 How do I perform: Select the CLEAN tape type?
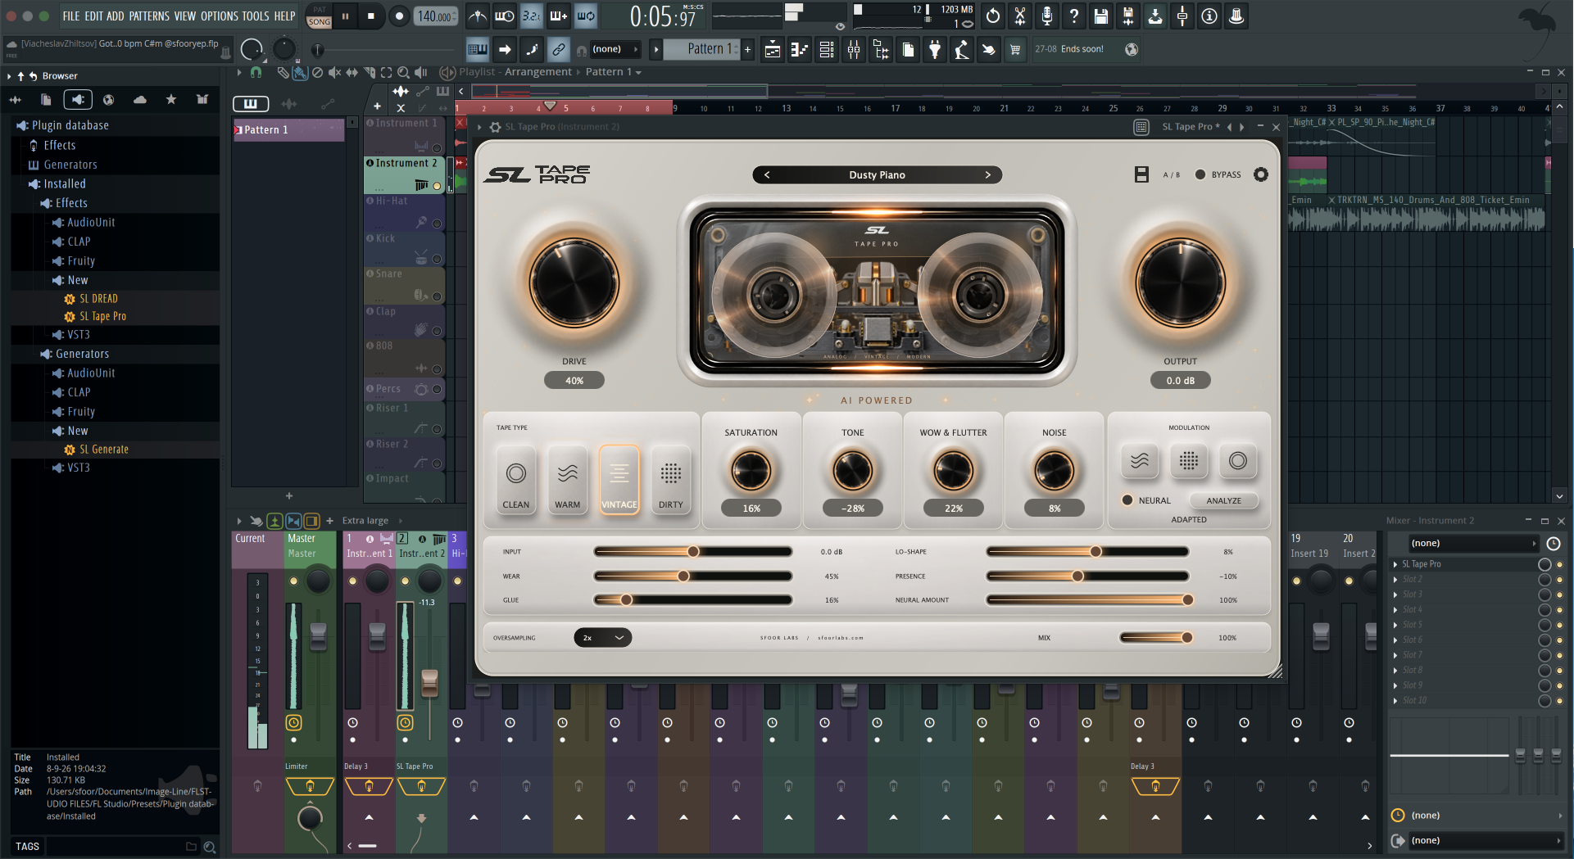[516, 480]
